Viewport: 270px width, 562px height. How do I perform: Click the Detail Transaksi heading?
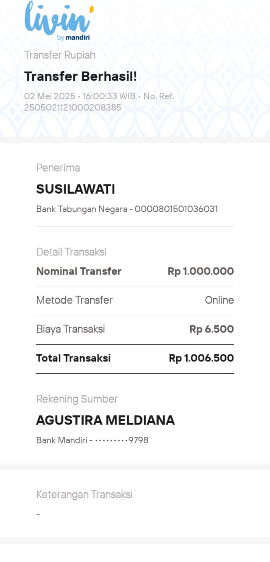[71, 252]
